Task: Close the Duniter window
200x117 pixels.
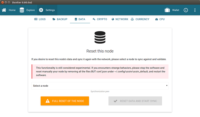Action: click(2, 2)
